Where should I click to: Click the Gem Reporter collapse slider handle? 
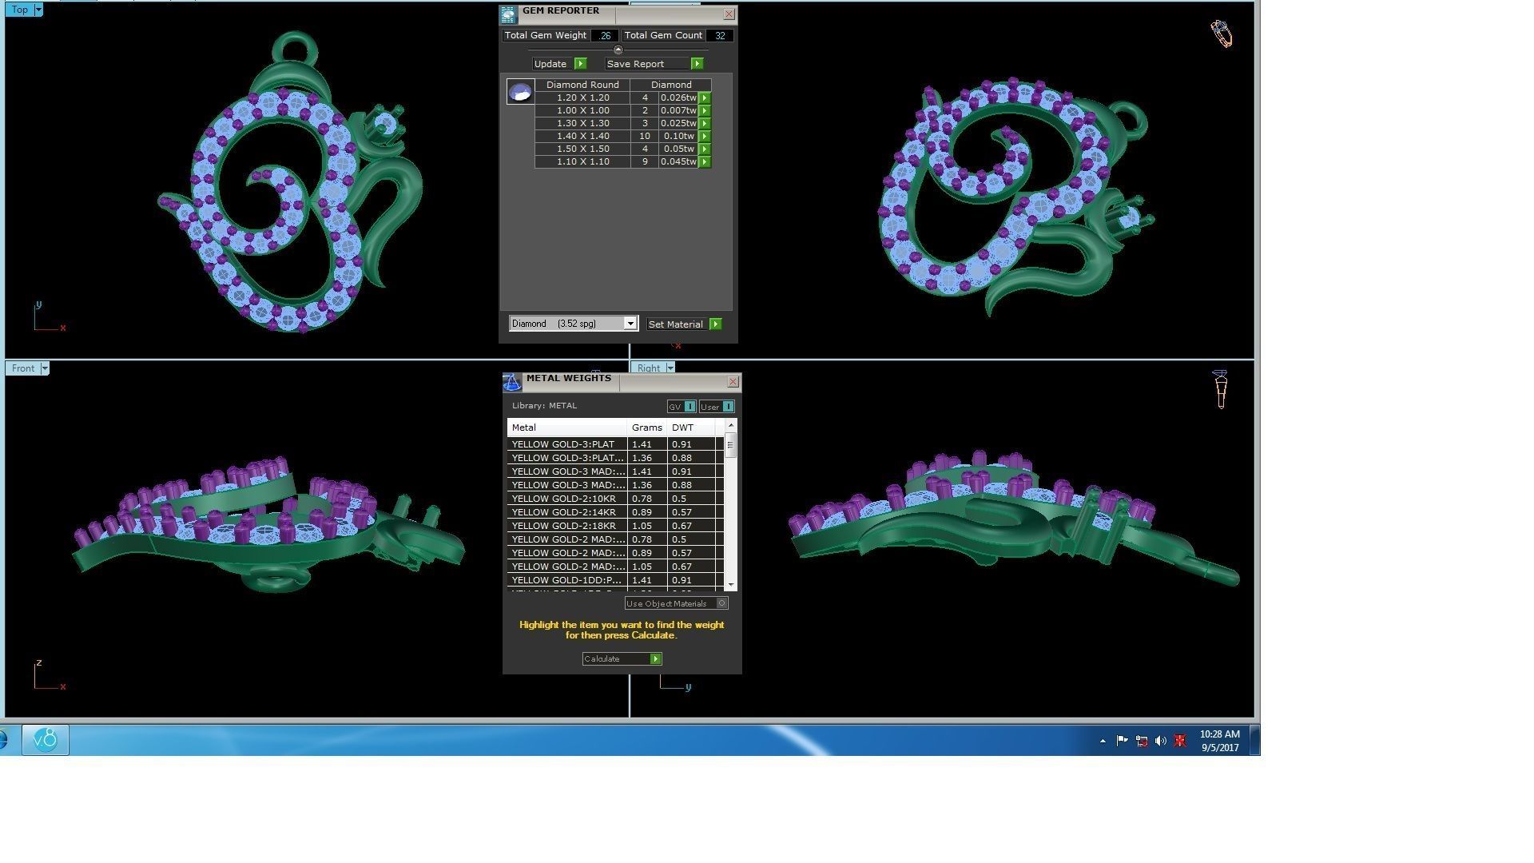[x=618, y=50]
